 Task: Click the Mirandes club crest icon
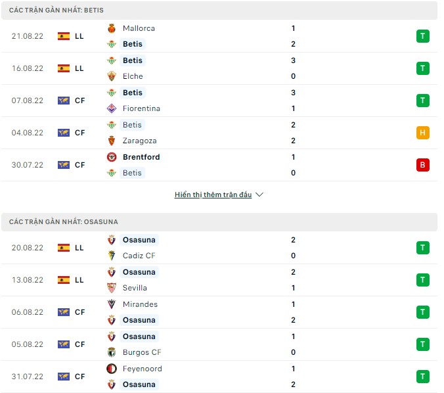[112, 304]
